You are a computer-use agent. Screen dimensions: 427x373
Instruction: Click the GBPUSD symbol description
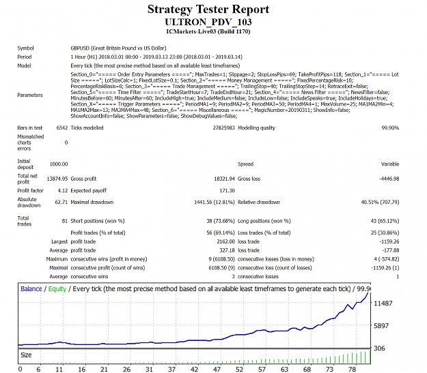[118, 48]
